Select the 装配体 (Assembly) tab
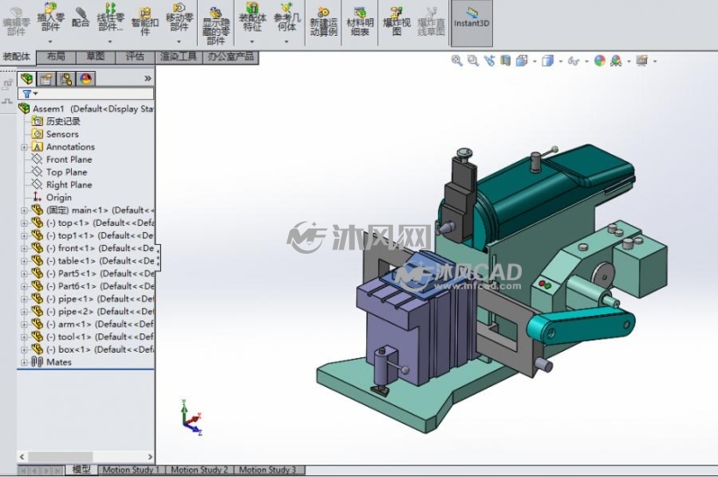Screen dimensions: 718x477 click(x=17, y=57)
